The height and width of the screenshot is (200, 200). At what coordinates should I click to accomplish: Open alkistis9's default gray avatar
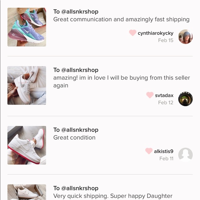tap(185, 155)
